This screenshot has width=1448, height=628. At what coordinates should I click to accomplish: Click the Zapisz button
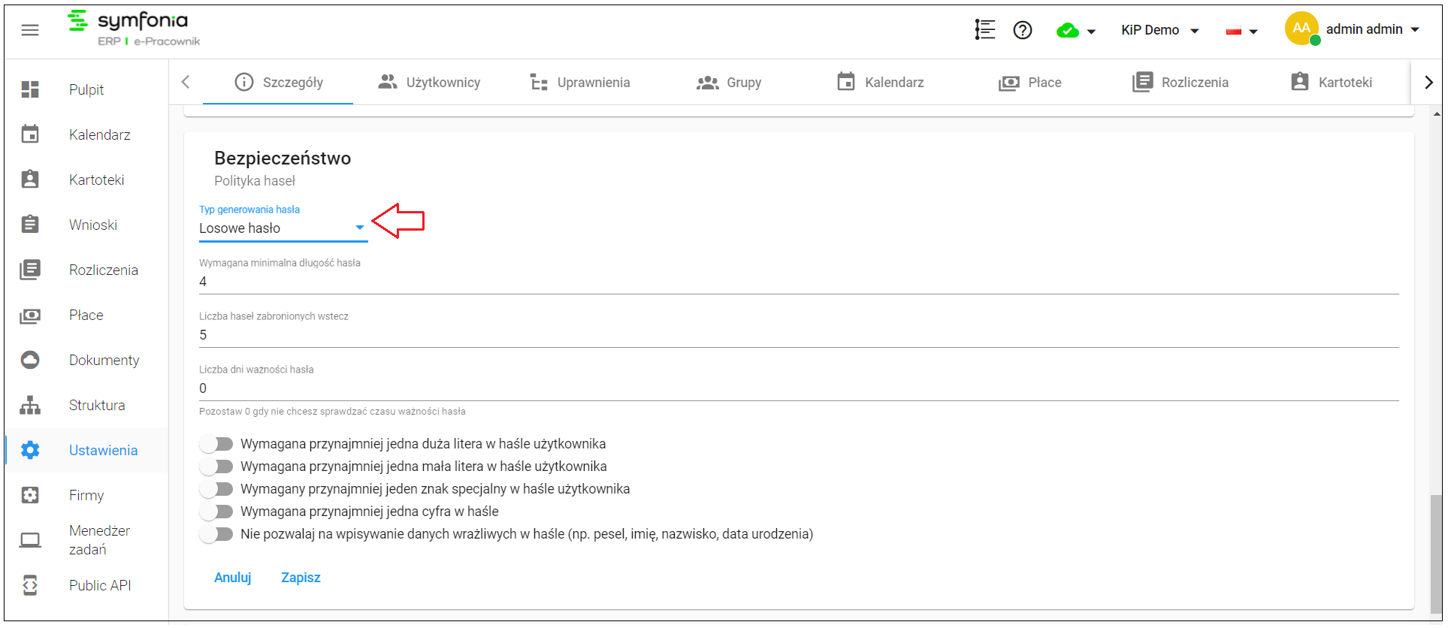pos(301,578)
